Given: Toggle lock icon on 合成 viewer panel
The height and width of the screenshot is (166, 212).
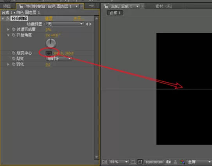Looking at the screenshot, I should 106,6.
